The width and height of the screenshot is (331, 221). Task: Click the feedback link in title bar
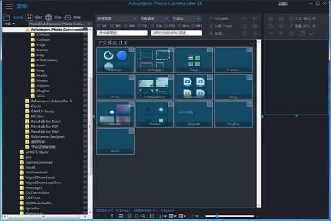point(283,3)
